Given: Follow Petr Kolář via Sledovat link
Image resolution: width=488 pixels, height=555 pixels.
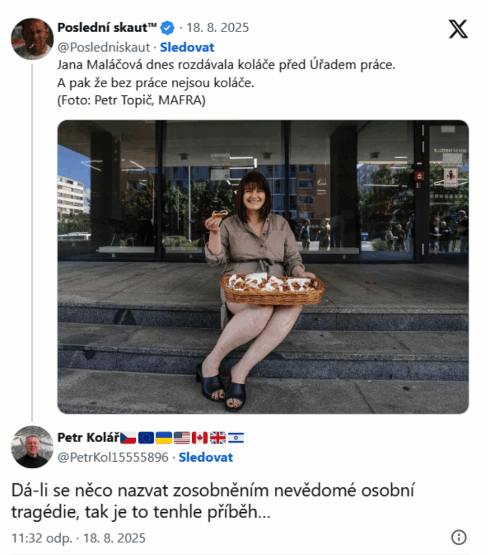Looking at the screenshot, I should pos(206,457).
